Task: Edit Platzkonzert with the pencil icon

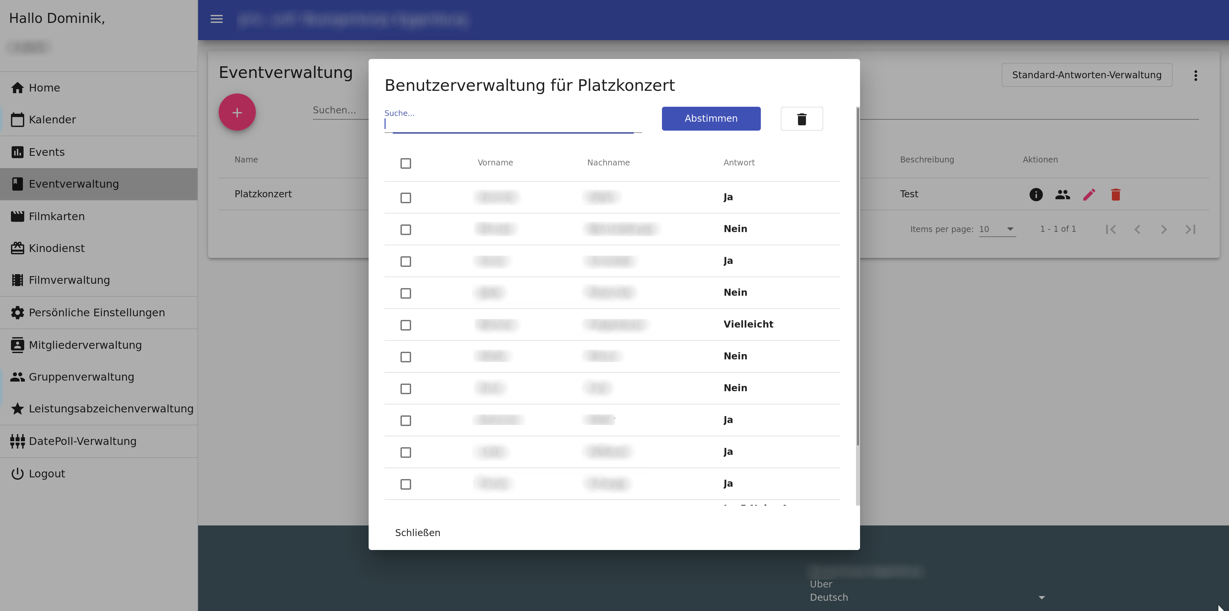Action: [1089, 195]
